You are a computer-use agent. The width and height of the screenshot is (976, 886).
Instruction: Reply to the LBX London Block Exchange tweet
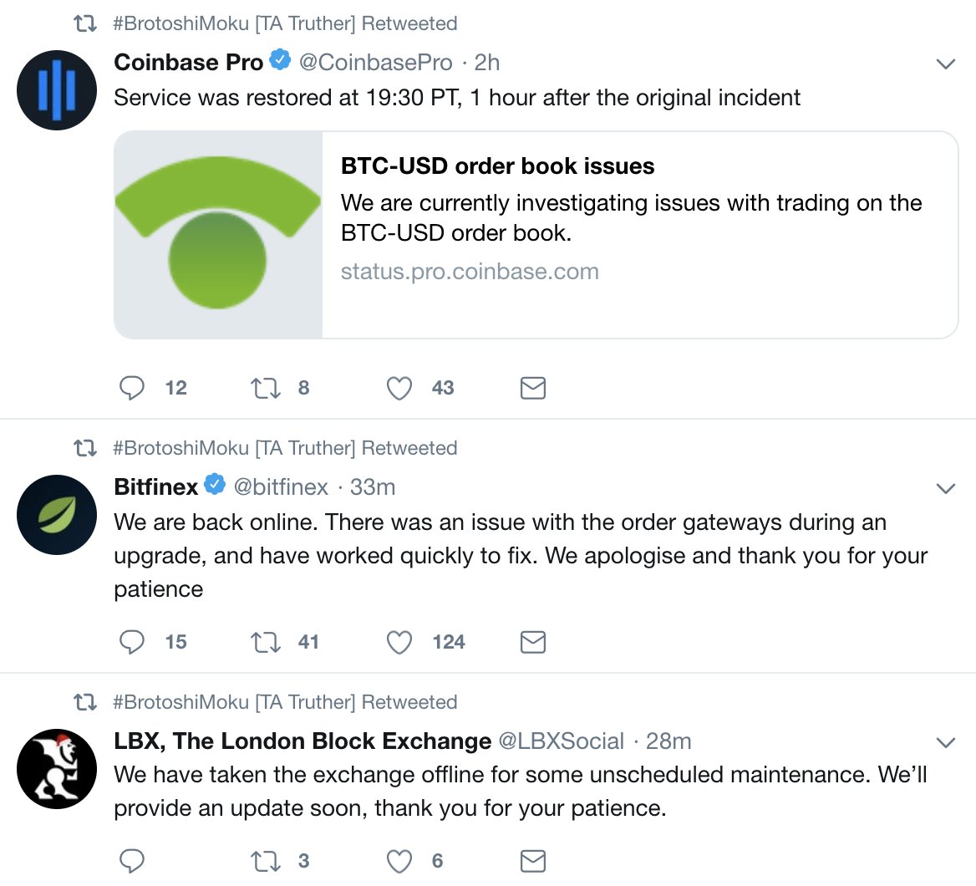(131, 861)
